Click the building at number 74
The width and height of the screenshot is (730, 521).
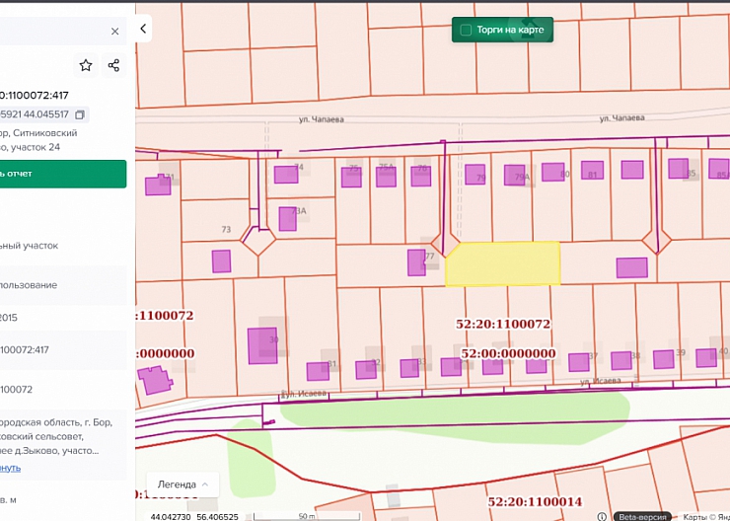(x=286, y=175)
